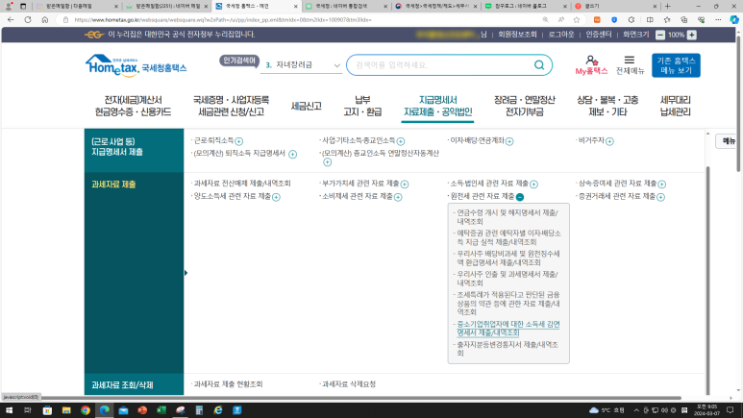This screenshot has width=743, height=418.
Task: Go back with browser back arrow
Action: click(x=11, y=20)
